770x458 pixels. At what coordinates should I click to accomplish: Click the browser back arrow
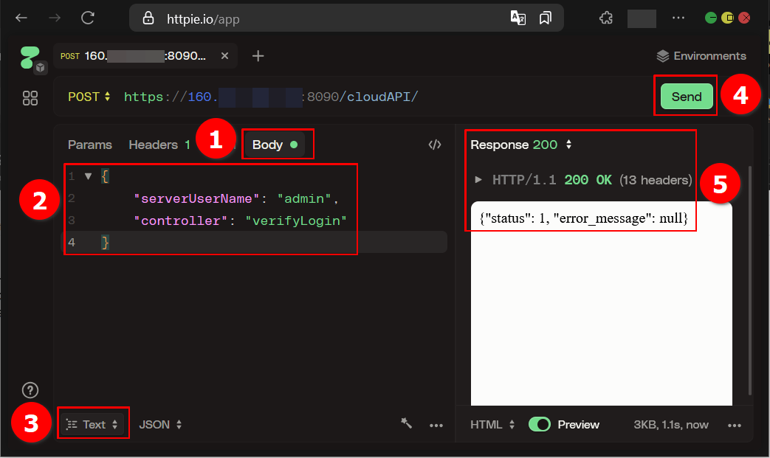coord(21,18)
